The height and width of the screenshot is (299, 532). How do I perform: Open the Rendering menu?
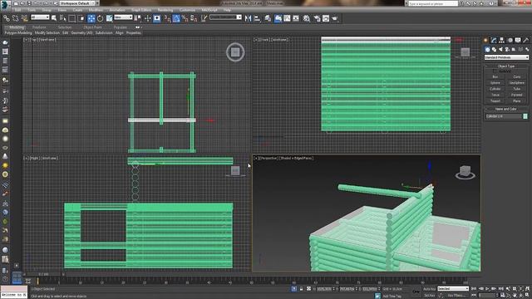tap(165, 10)
